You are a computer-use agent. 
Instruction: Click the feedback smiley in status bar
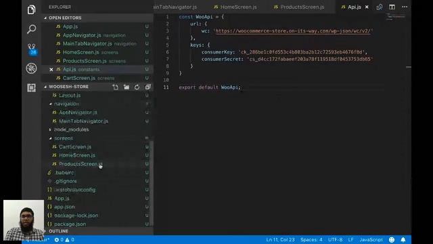pyautogui.click(x=392, y=240)
